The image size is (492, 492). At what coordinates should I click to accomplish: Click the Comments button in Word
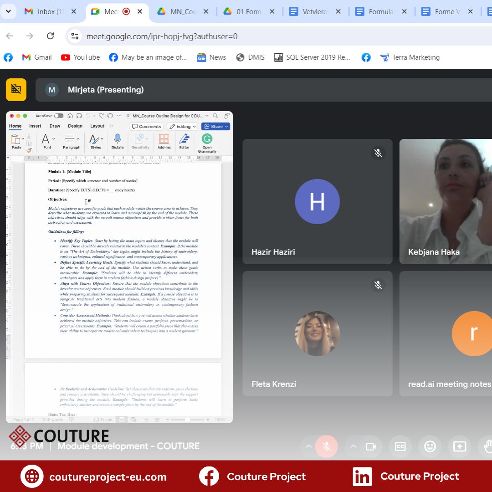click(x=146, y=127)
